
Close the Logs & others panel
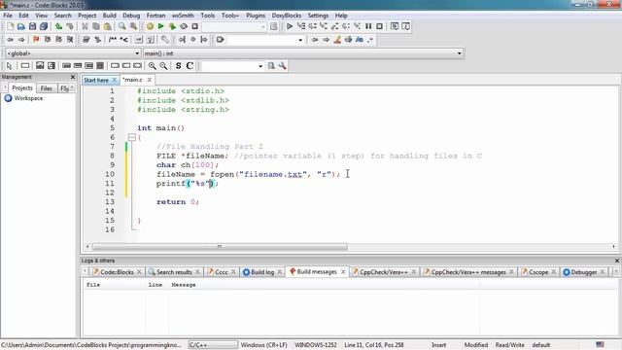(617, 261)
